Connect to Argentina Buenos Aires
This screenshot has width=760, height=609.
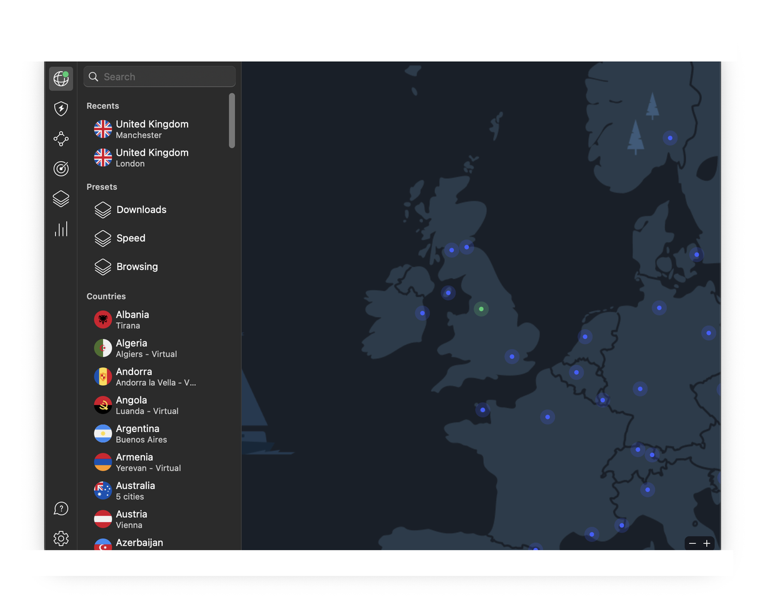[x=137, y=433]
